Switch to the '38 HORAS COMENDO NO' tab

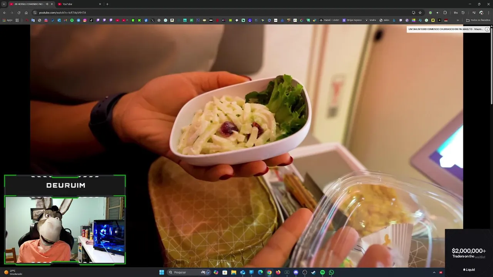pos(31,4)
